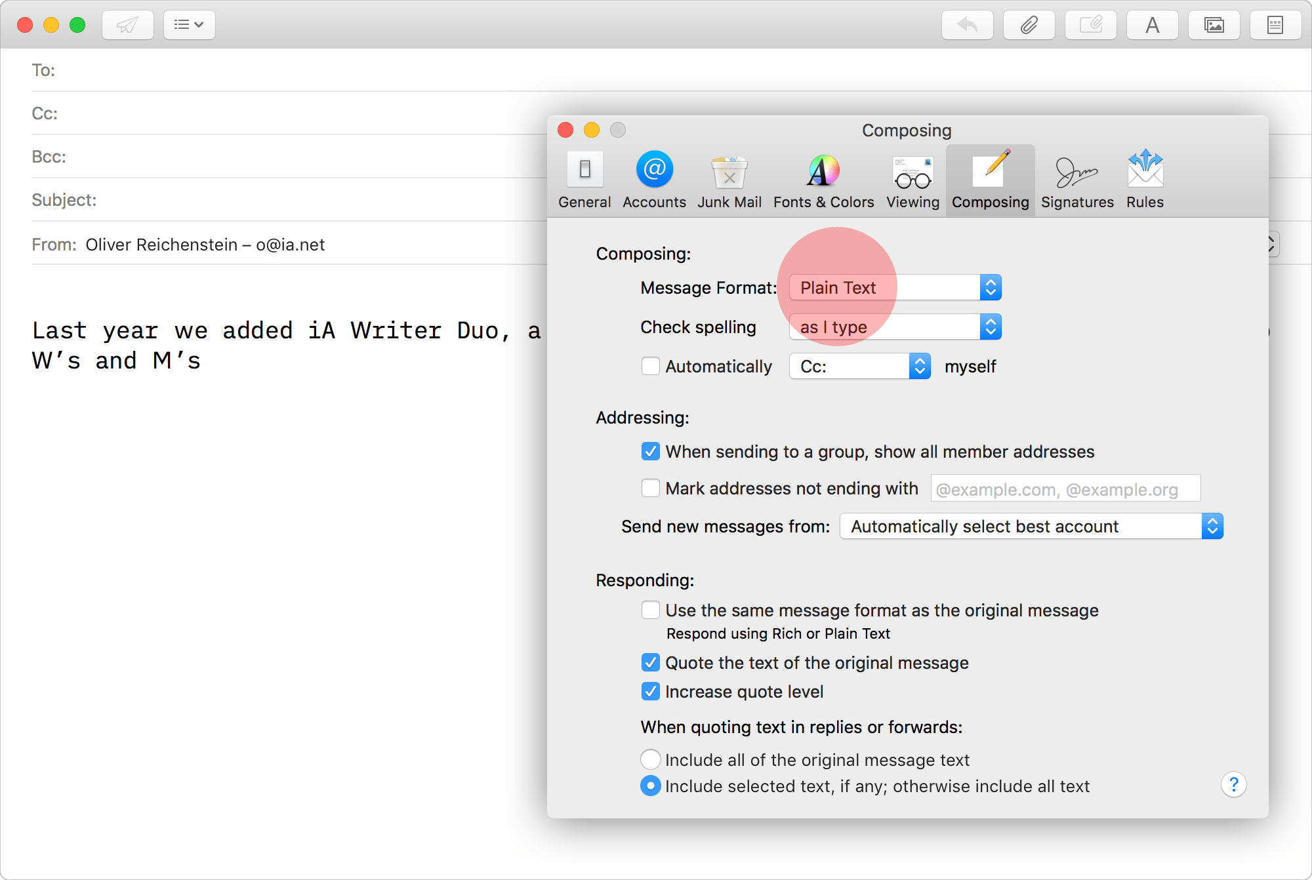Click the photo browser icon in the toolbar
Screen dimensions: 1312x880
1214,24
